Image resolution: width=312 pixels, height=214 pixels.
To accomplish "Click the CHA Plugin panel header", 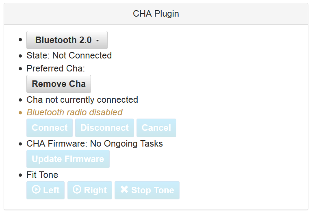I will point(156,14).
